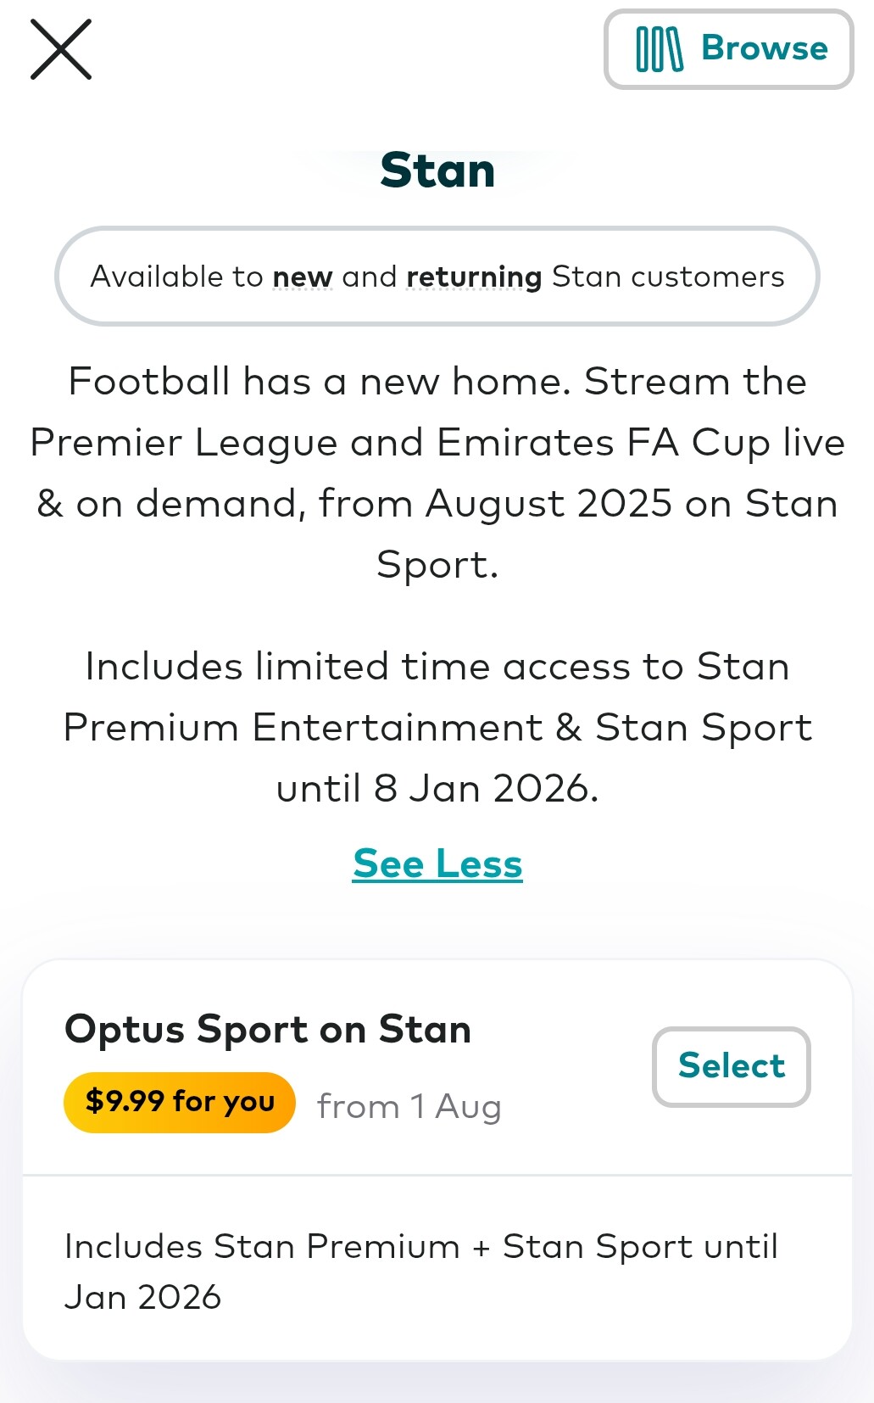Tap the "Sport." word ending first paragraph
The image size is (874, 1403).
(437, 565)
